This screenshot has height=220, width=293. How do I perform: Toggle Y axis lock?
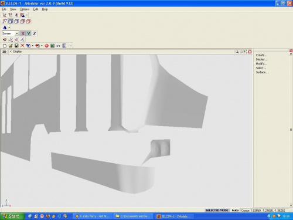[x=29, y=33]
